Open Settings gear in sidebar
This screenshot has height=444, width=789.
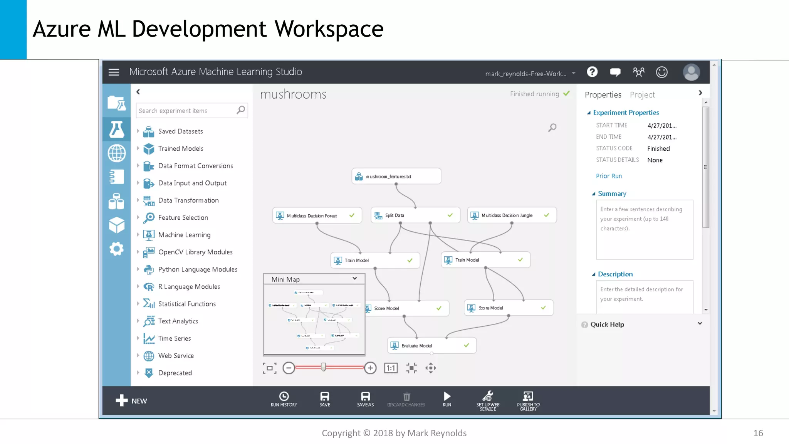[116, 249]
